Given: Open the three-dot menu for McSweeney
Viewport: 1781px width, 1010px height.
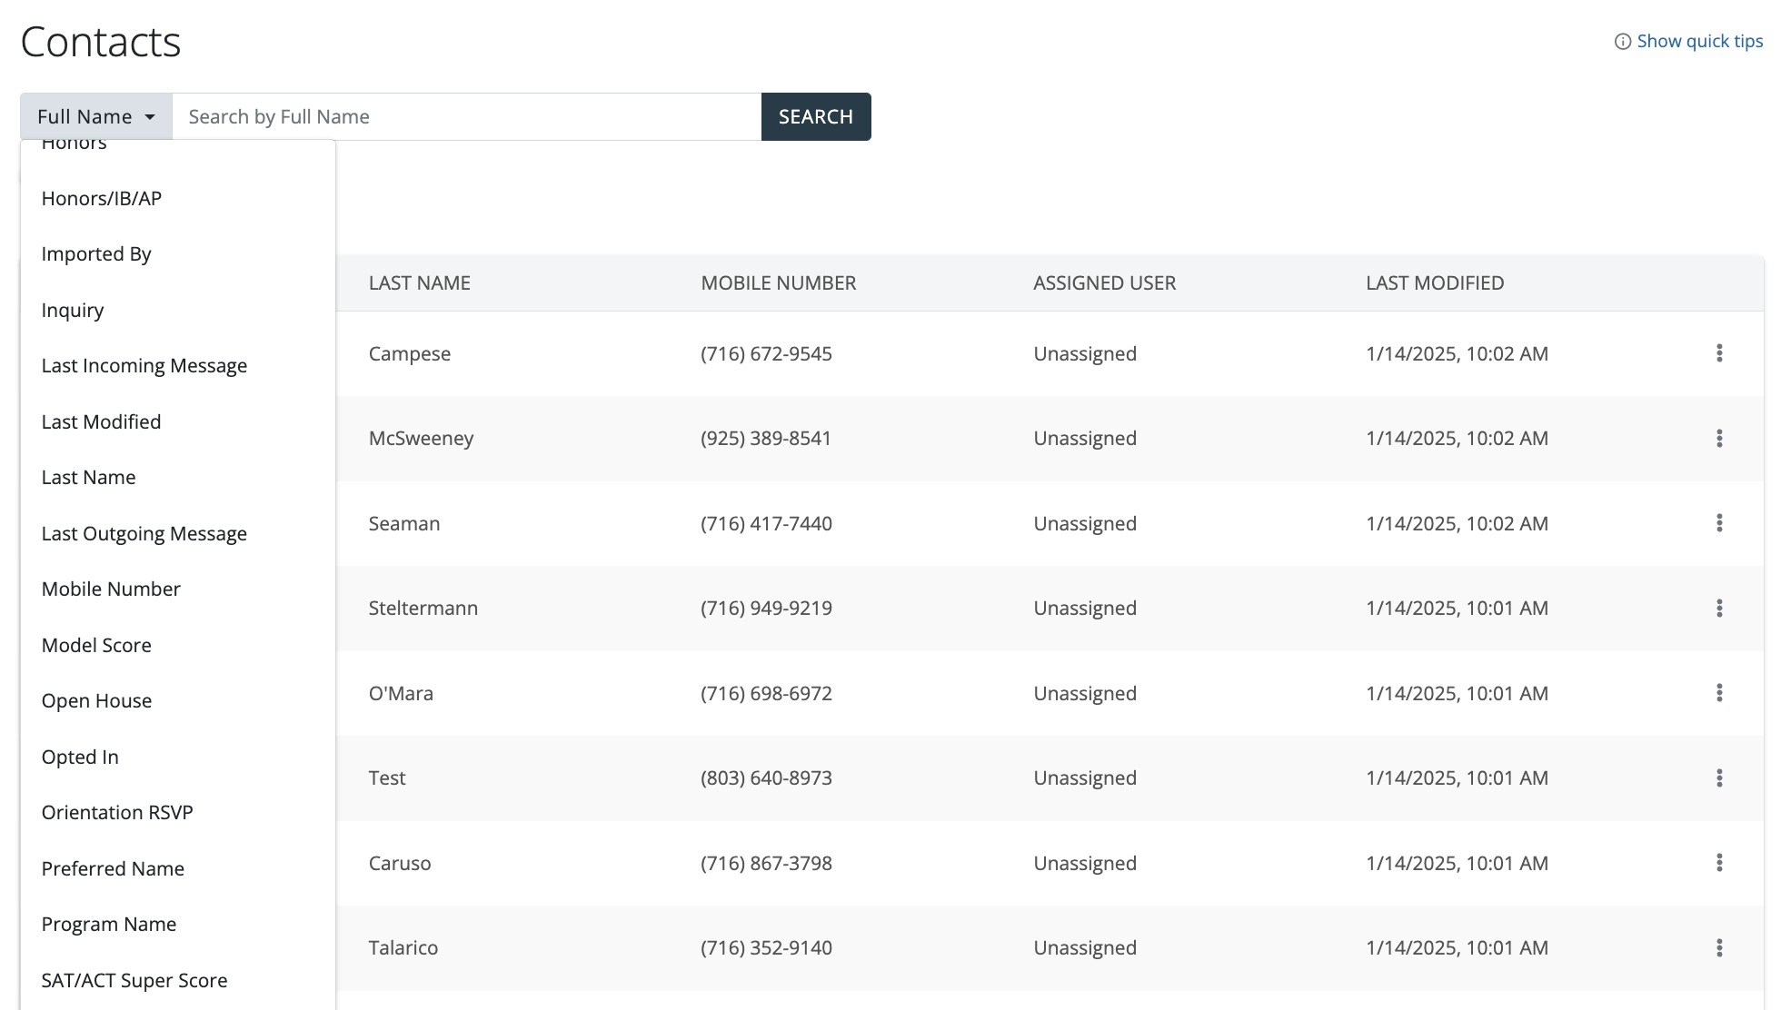Looking at the screenshot, I should pos(1718,439).
